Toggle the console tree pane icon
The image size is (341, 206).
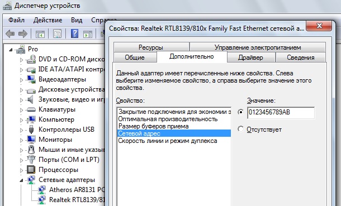point(40,34)
